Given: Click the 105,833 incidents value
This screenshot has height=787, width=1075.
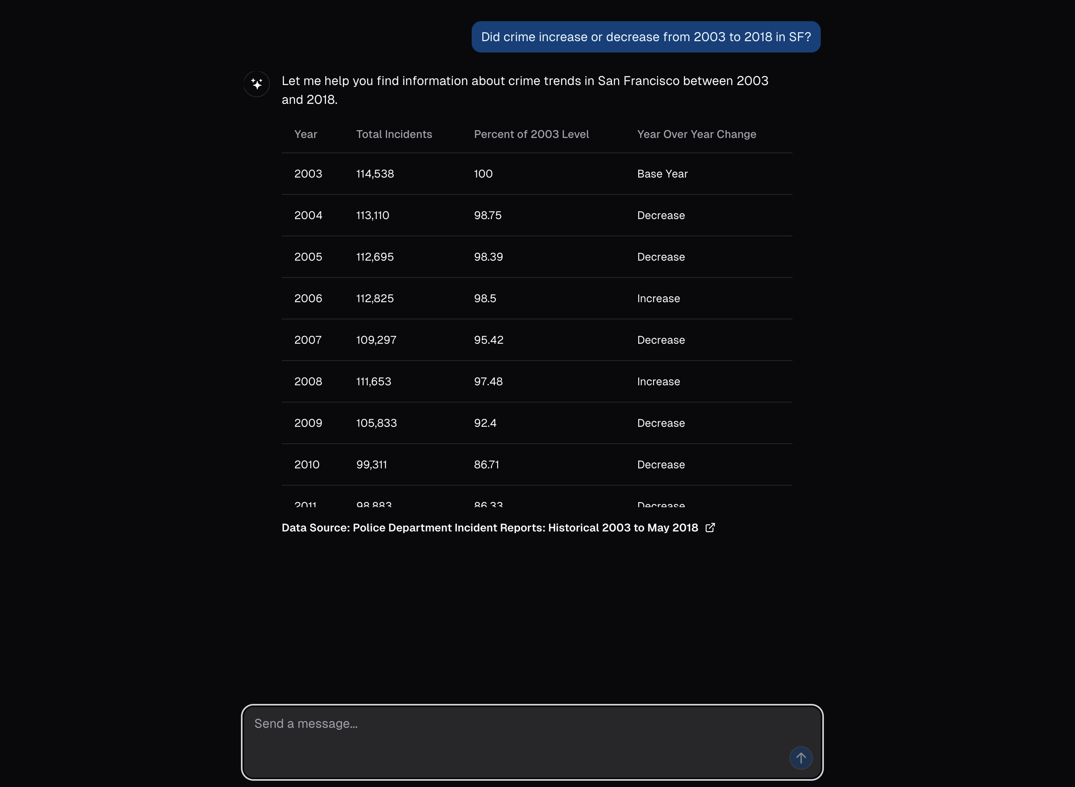Looking at the screenshot, I should pyautogui.click(x=376, y=423).
